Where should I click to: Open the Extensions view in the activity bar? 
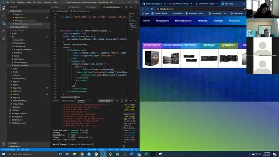(3, 38)
